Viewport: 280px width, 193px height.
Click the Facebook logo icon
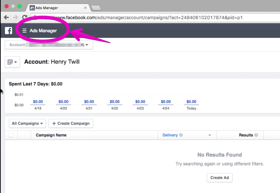pos(8,31)
